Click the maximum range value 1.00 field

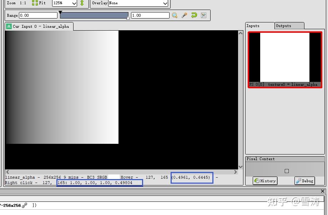150,15
